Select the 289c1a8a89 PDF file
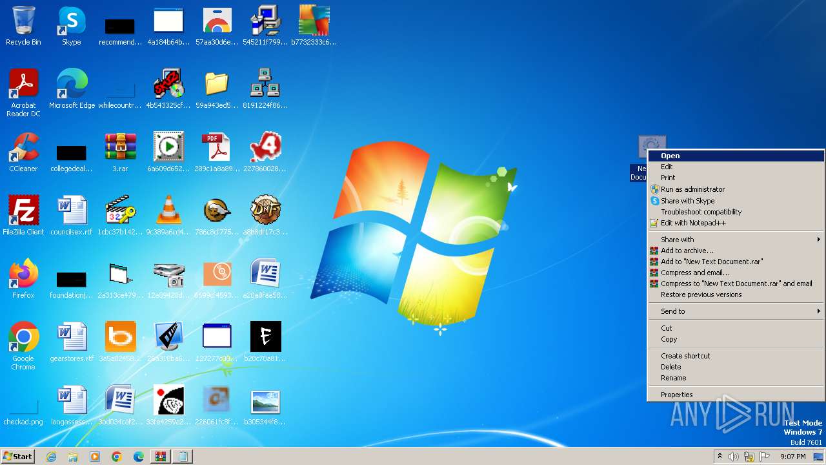826x465 pixels. (x=217, y=152)
